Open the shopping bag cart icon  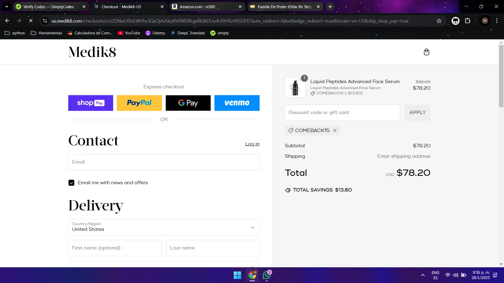point(426,52)
